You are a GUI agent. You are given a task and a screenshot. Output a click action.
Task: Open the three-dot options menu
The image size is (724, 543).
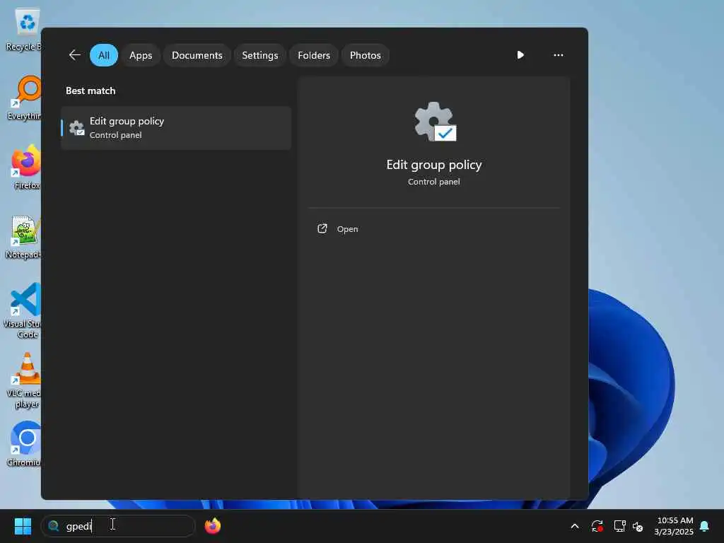559,55
